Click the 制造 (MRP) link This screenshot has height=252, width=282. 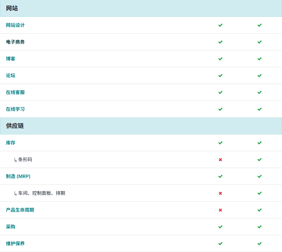pos(18,177)
